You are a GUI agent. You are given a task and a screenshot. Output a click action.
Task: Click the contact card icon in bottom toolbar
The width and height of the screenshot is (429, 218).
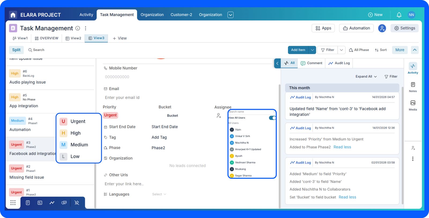coord(40,203)
